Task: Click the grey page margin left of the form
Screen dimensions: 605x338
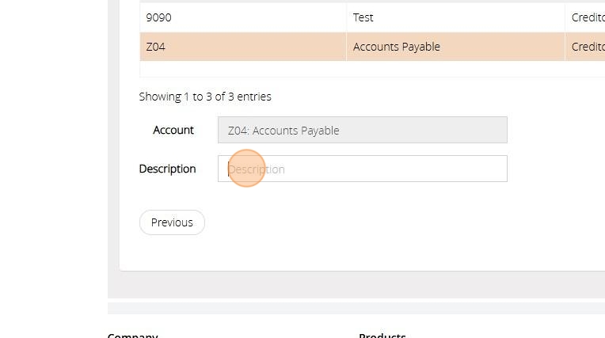Action: pos(51,158)
